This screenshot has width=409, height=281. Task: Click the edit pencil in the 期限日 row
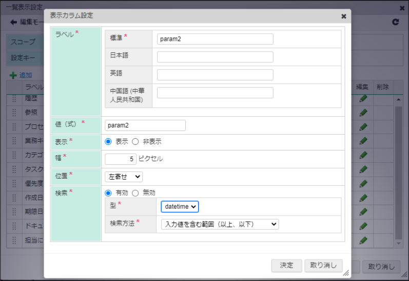(x=363, y=212)
